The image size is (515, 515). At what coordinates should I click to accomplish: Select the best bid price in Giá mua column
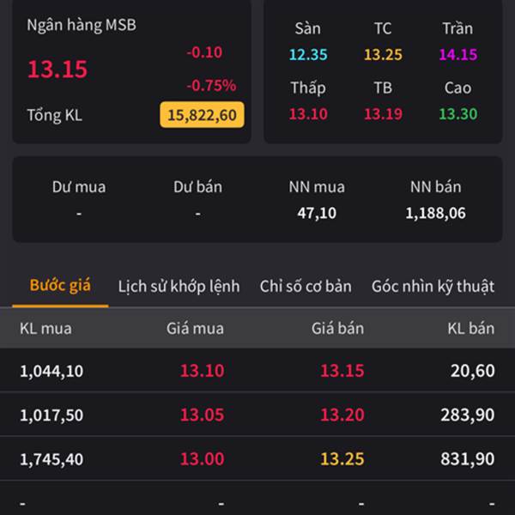[202, 371]
